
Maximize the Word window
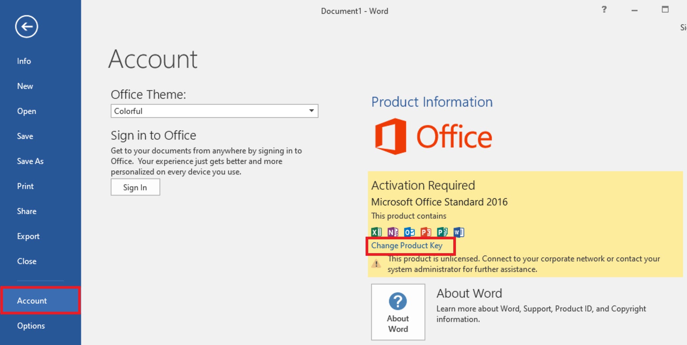click(665, 10)
